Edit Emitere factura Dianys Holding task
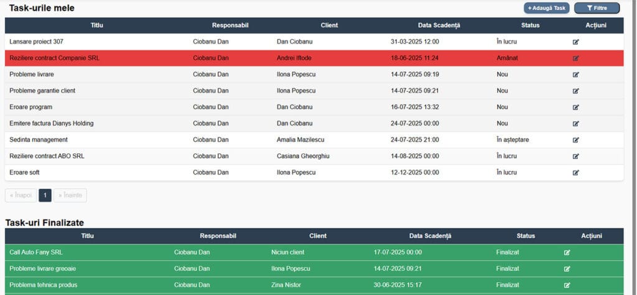Screen dimensions: 637x295 pyautogui.click(x=575, y=124)
